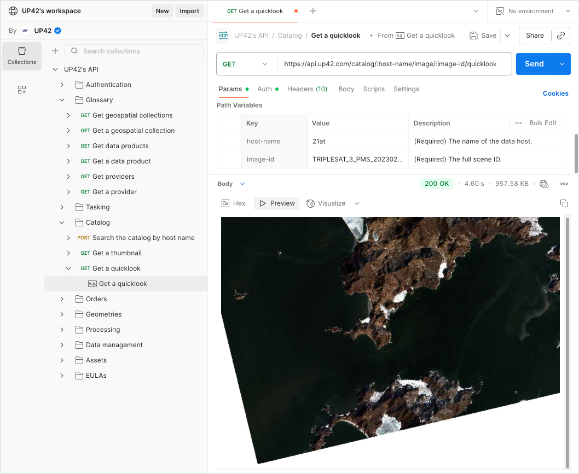Click the unsaved orange dot on request tab
The width and height of the screenshot is (579, 474).
tap(296, 11)
